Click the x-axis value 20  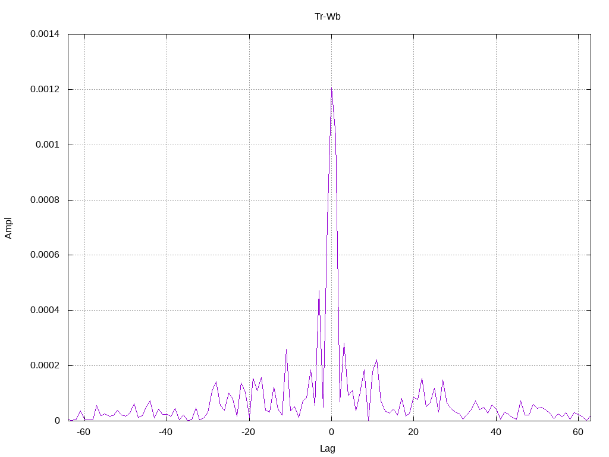(413, 432)
